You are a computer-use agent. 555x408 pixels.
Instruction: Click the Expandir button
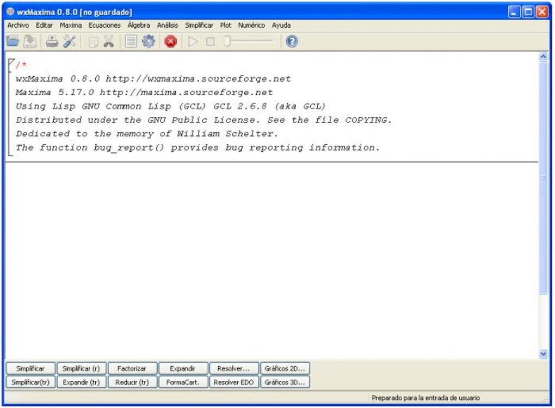[x=183, y=368]
